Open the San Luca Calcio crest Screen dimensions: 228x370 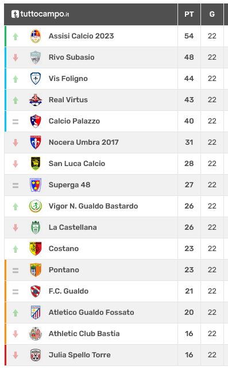tap(36, 164)
